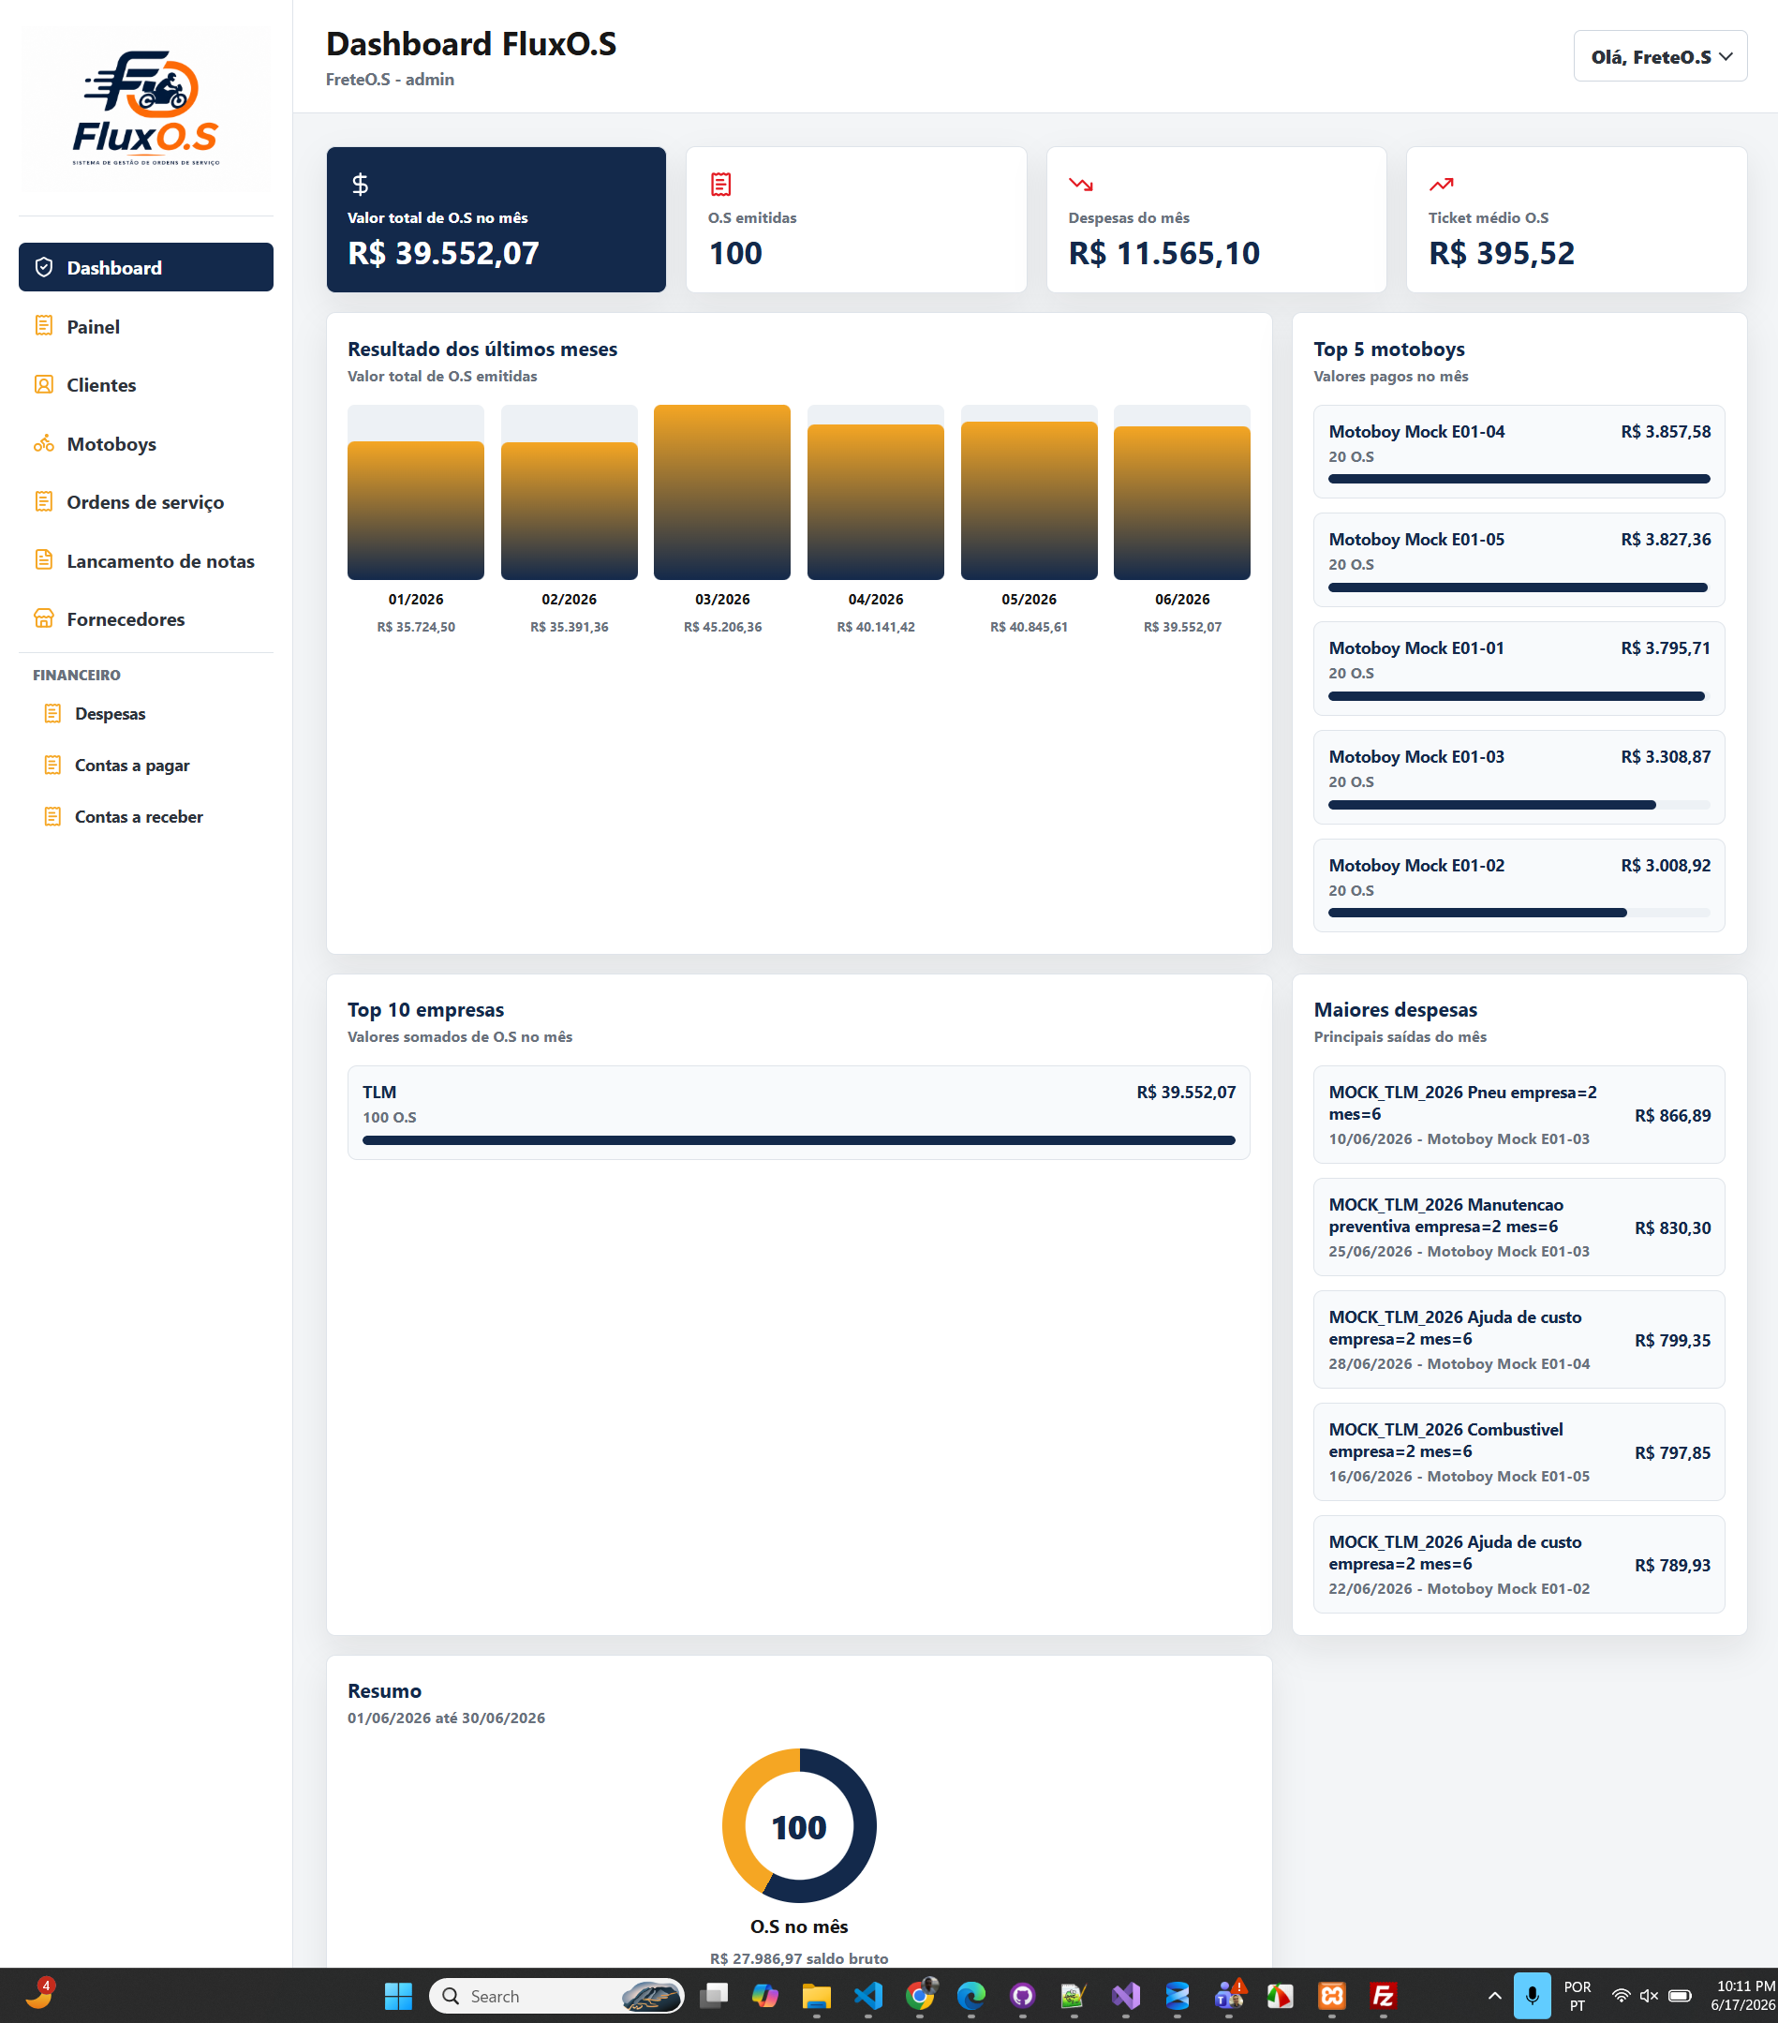Click the Despesas do mês trending-down icon

[x=1080, y=184]
